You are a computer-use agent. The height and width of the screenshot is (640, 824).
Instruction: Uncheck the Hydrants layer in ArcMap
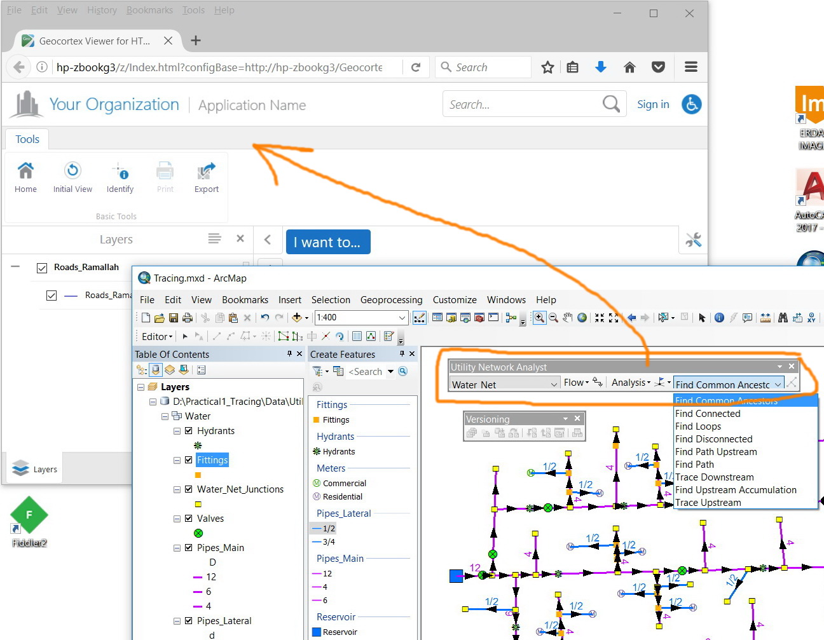tap(189, 430)
